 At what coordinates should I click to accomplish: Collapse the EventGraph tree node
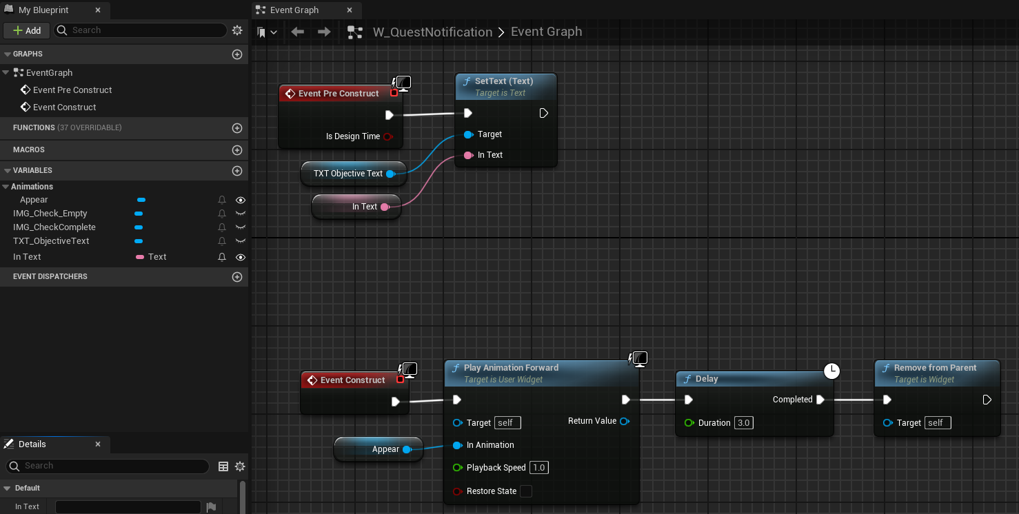[6, 72]
